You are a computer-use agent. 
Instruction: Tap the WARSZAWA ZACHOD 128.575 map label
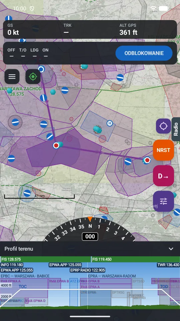click(21, 92)
